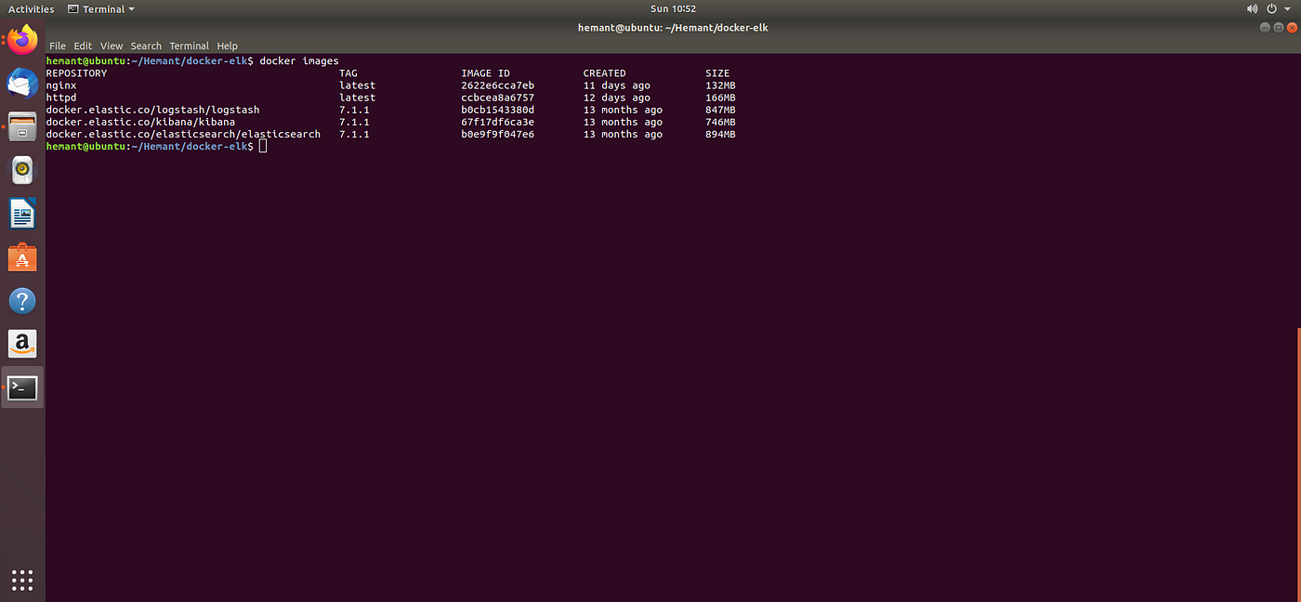Open Firefox from the dock
The width and height of the screenshot is (1301, 602).
click(21, 39)
